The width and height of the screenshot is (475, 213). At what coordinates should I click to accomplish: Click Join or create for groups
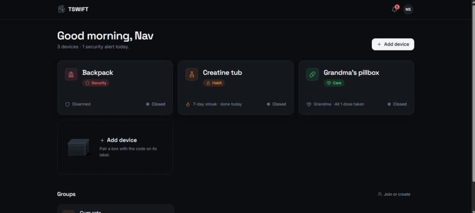pyautogui.click(x=394, y=194)
